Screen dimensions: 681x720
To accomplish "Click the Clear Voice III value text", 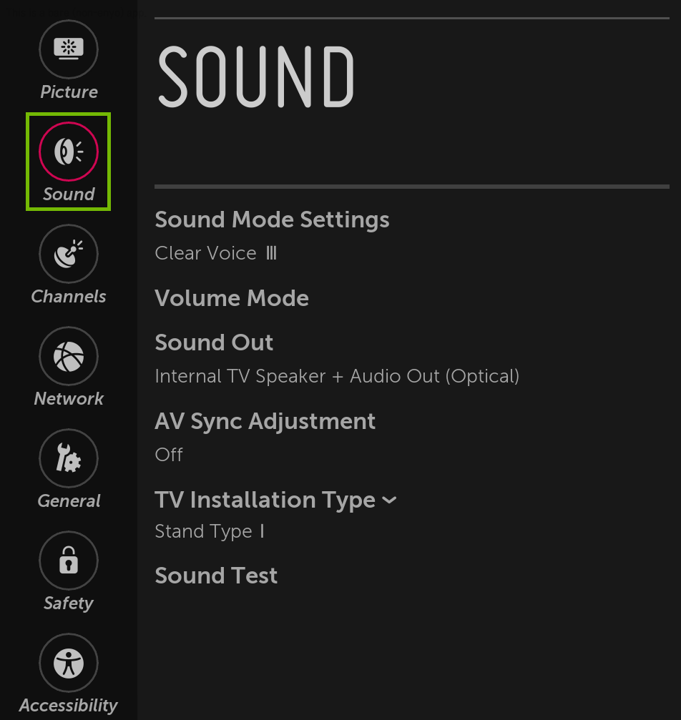I will pyautogui.click(x=215, y=253).
